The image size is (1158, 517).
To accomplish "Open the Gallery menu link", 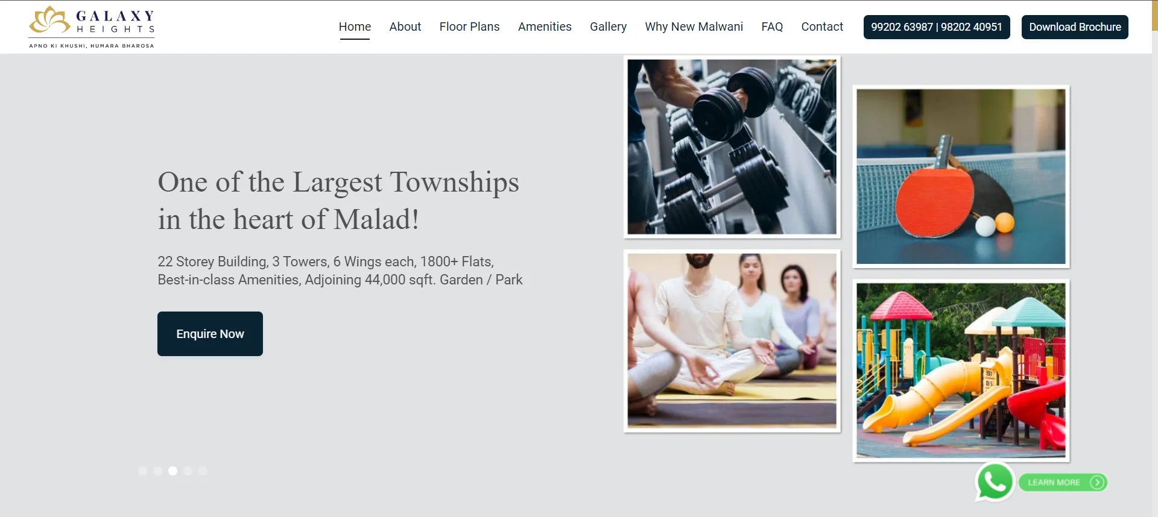I will (608, 27).
